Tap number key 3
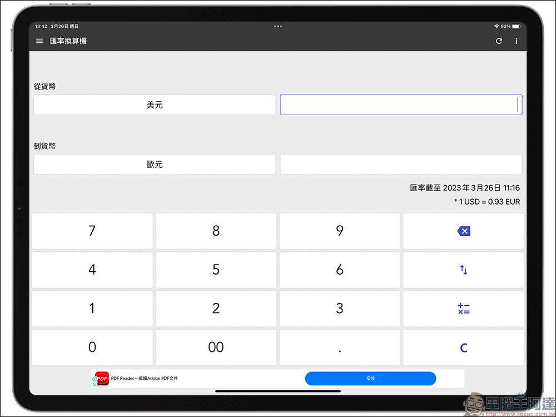 click(340, 309)
